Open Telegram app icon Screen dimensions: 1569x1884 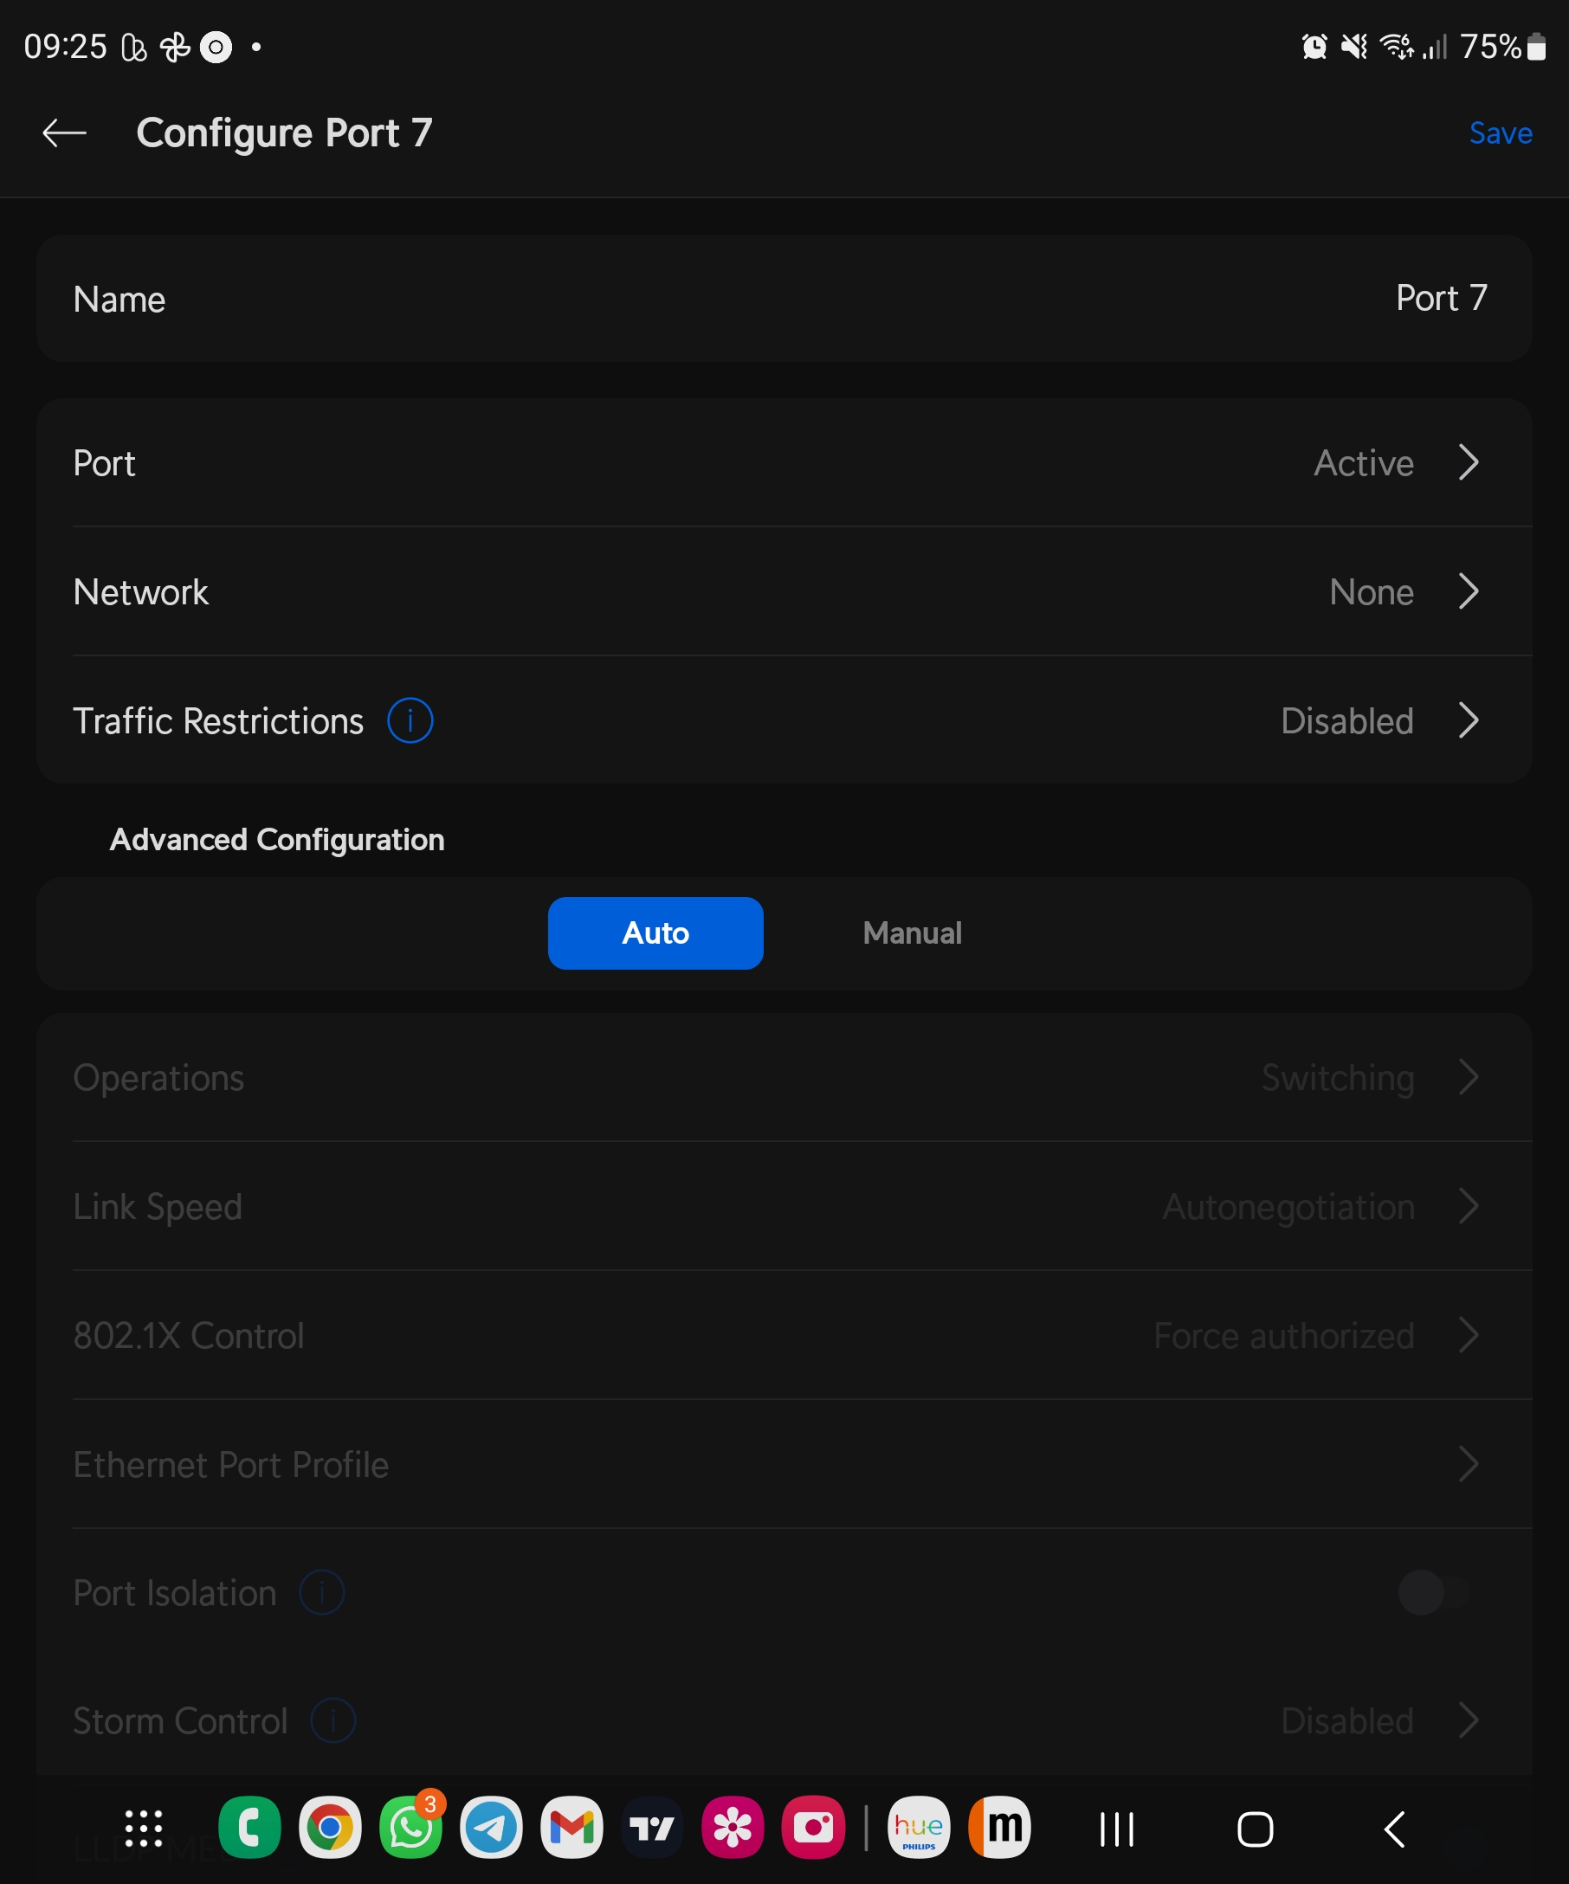coord(491,1828)
